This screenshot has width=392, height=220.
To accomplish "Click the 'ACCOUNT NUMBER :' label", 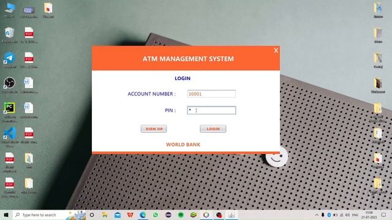I will (151, 94).
